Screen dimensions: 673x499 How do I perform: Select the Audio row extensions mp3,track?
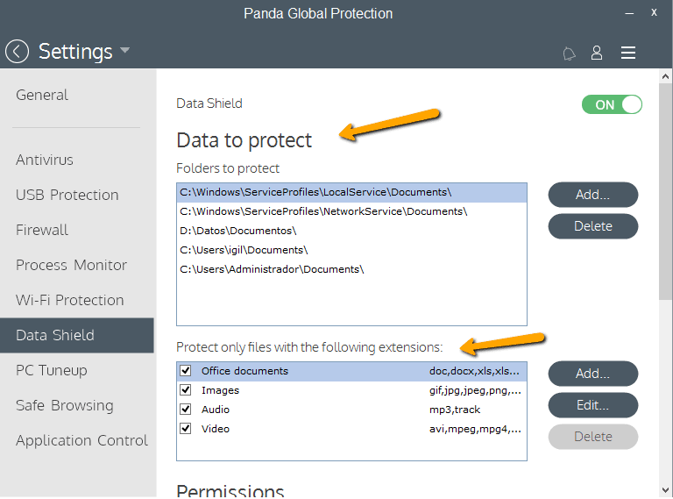click(x=351, y=410)
